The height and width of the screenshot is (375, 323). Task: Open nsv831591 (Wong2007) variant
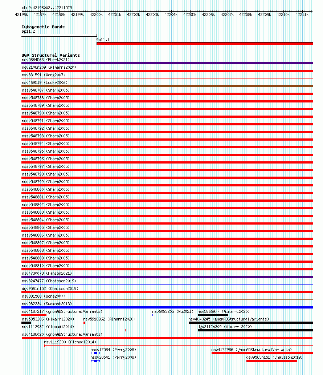tap(44, 75)
